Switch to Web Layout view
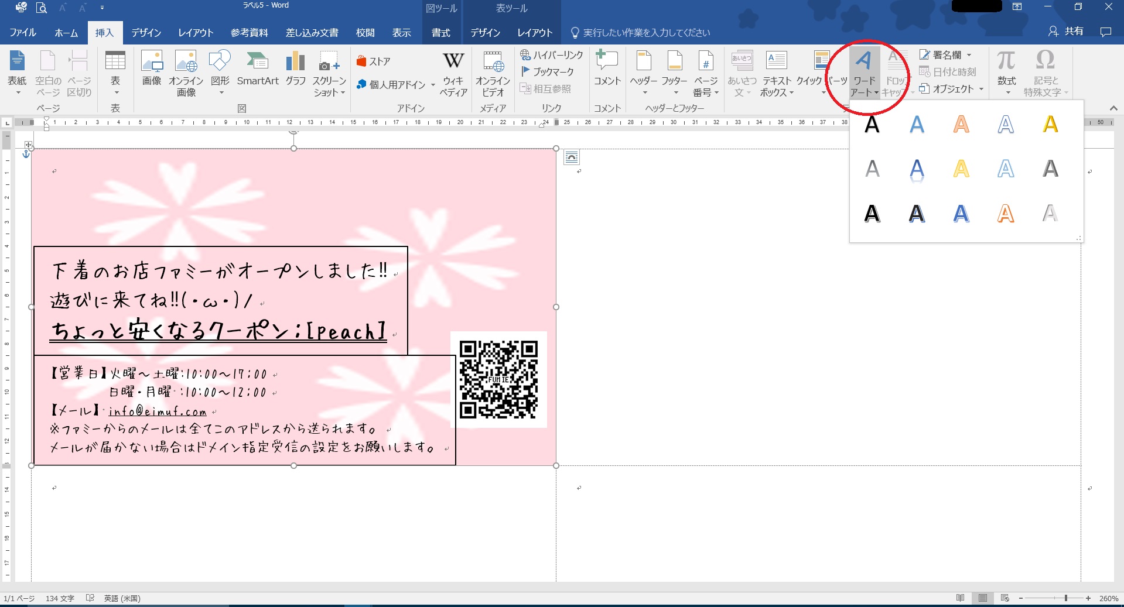The width and height of the screenshot is (1124, 607). [1005, 598]
